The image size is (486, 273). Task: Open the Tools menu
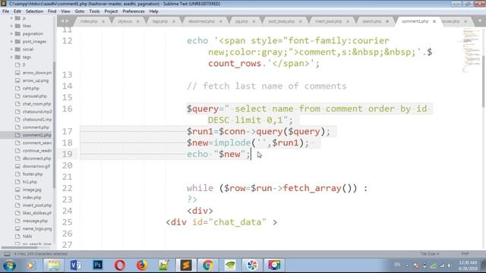pos(94,11)
